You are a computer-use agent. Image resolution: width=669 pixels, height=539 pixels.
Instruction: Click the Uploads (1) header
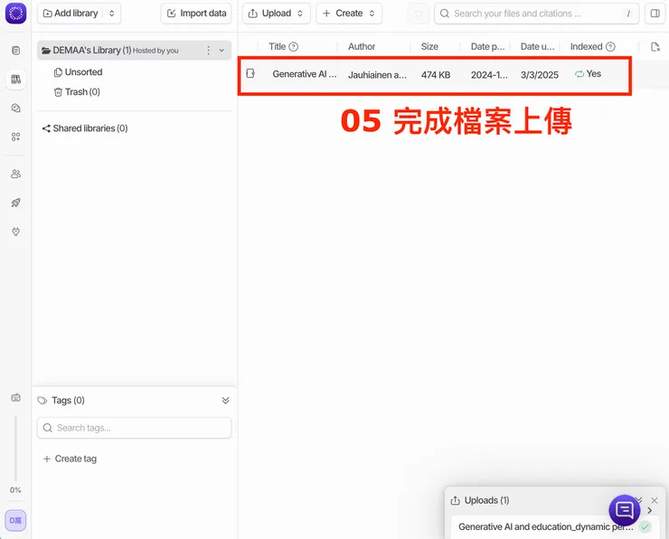pyautogui.click(x=486, y=500)
